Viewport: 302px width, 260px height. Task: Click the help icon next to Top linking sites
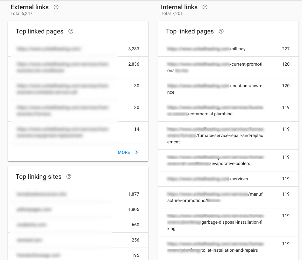68,177
